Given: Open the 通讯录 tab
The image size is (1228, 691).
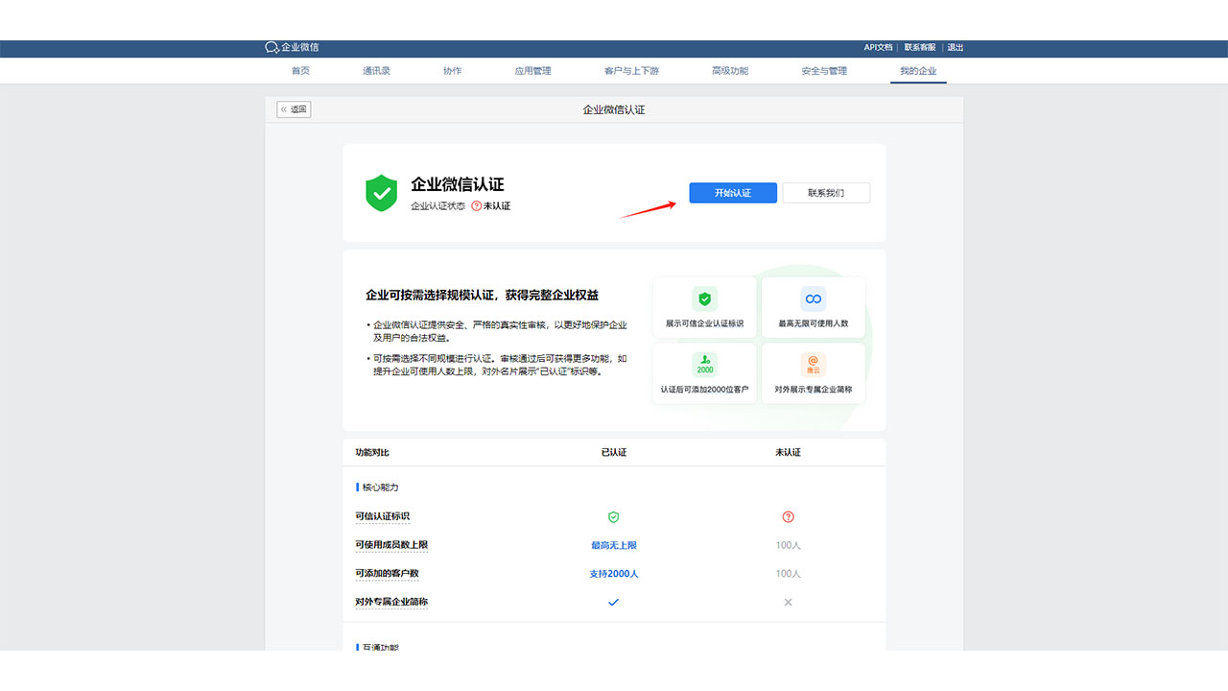Looking at the screenshot, I should coord(376,71).
